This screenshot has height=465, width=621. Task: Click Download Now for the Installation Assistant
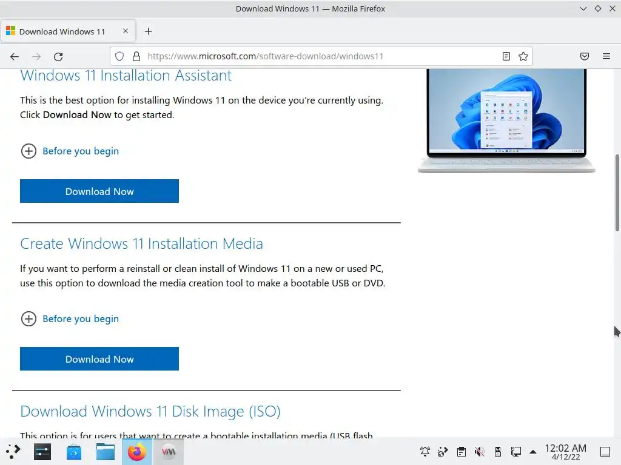point(99,191)
